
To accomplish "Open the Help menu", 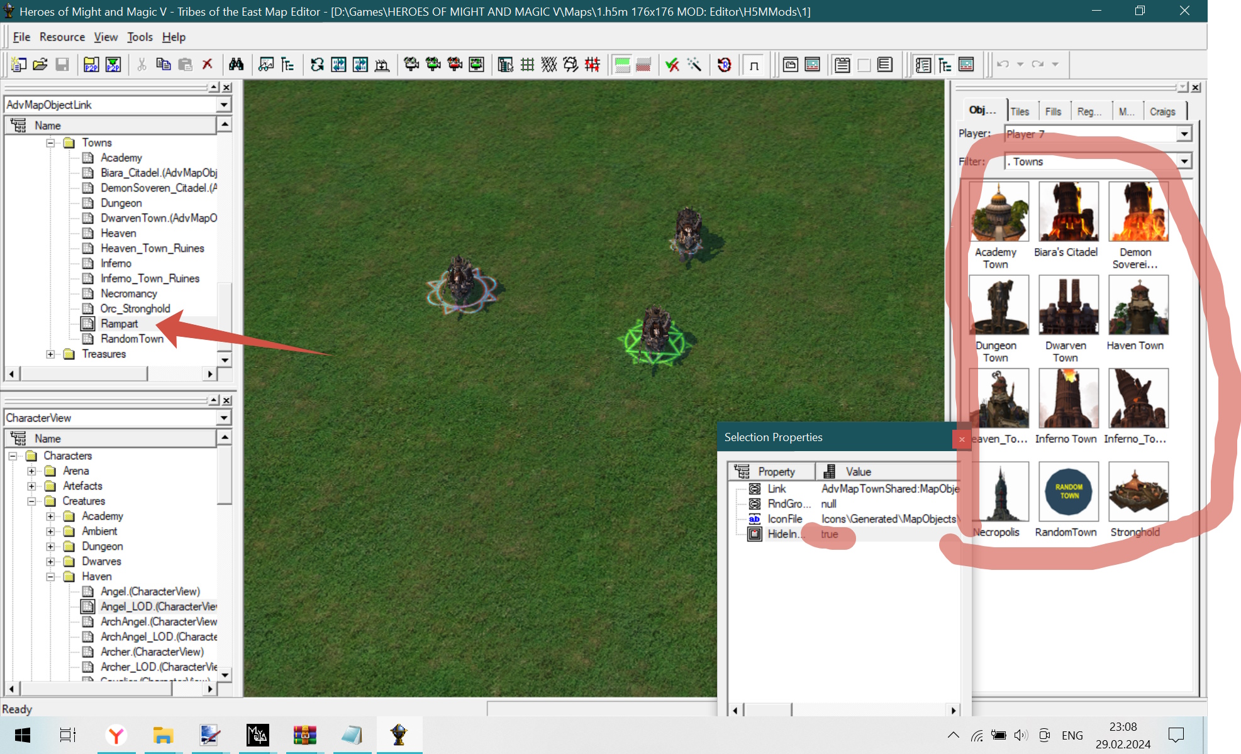I will pos(174,37).
